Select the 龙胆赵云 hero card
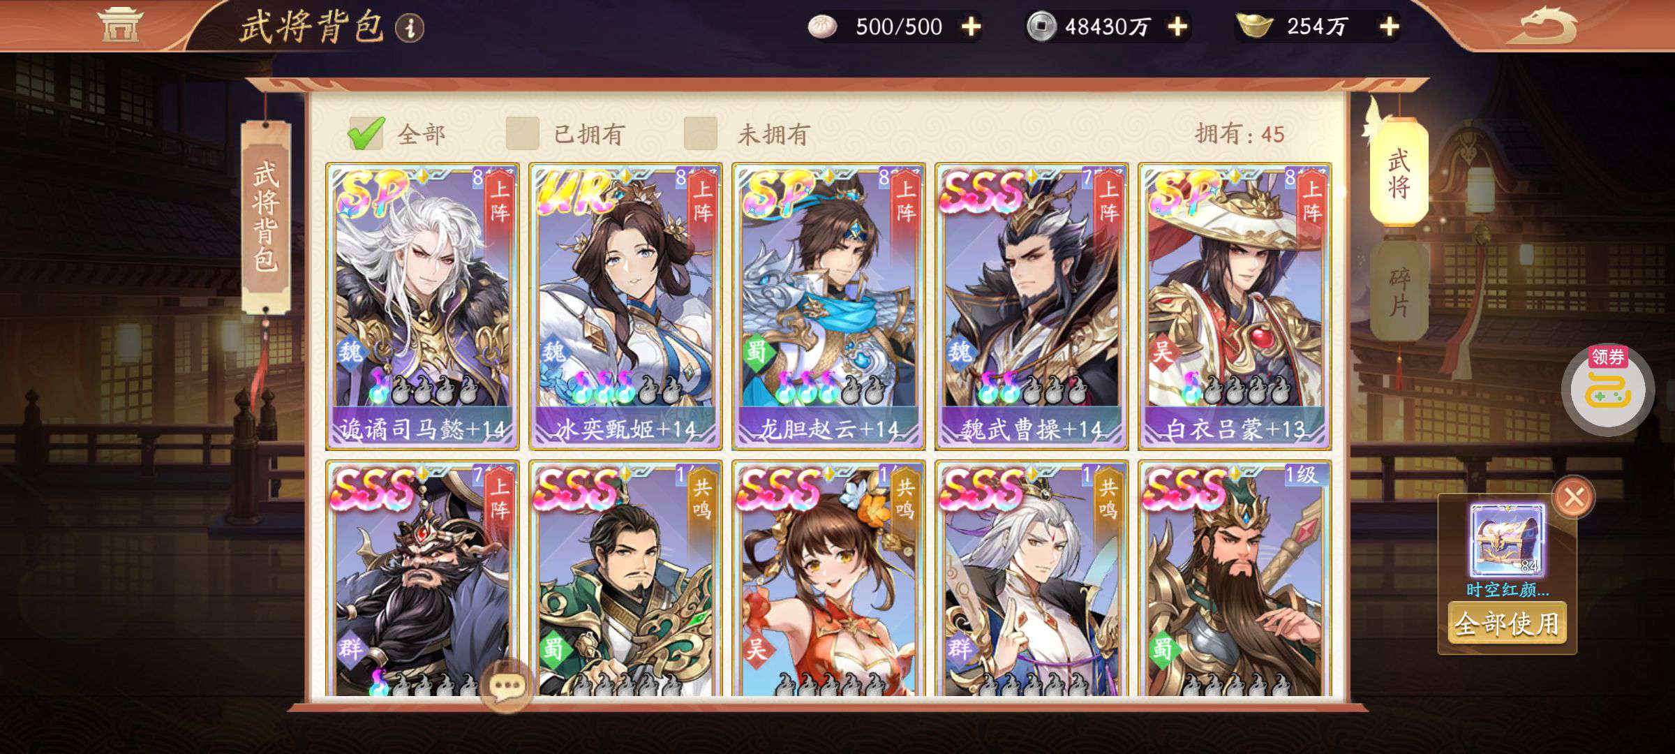The image size is (1675, 754). 828,306
